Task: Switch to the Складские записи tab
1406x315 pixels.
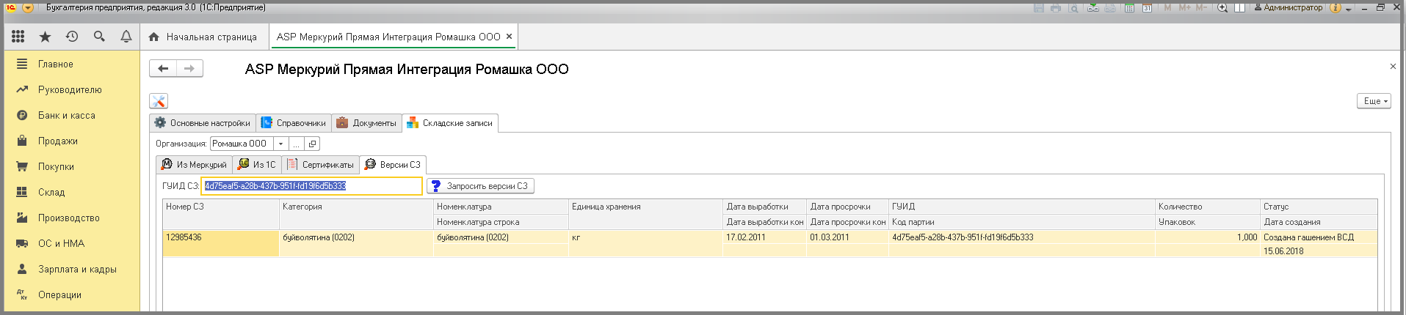Action: [450, 123]
